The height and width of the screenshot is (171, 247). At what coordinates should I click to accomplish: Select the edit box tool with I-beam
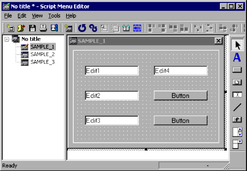(237, 95)
